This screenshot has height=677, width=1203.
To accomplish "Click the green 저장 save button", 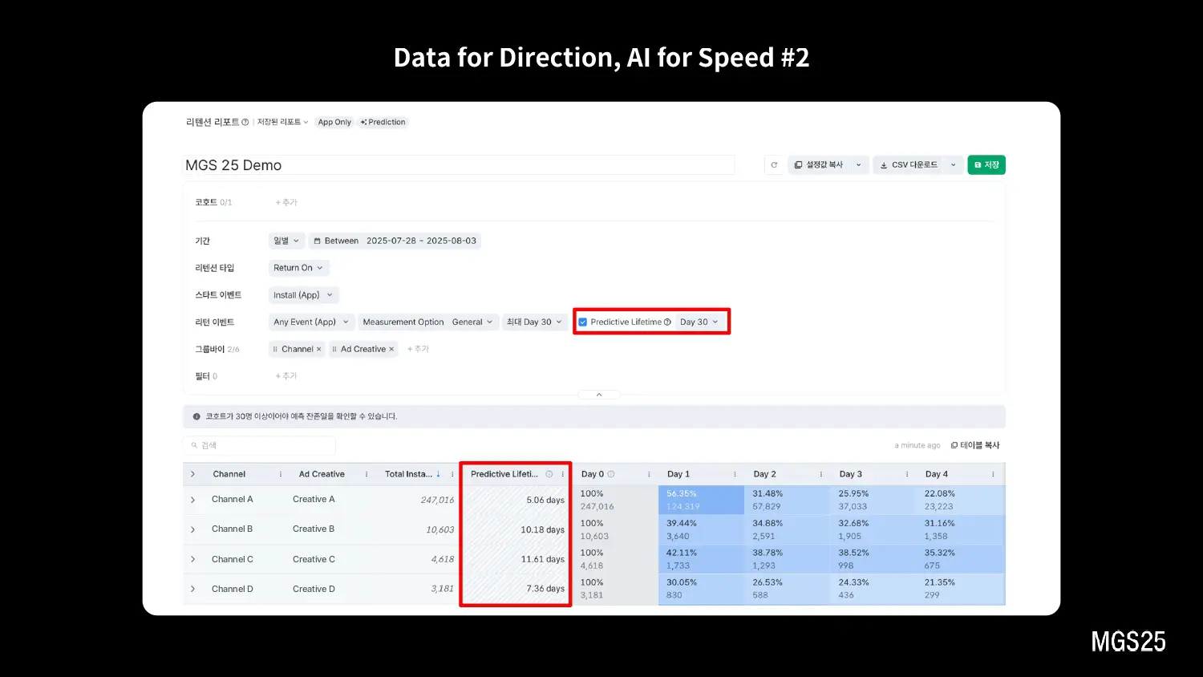I will pos(986,165).
